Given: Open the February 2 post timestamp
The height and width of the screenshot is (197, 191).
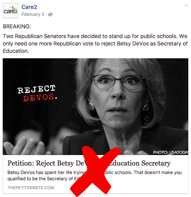Looking at the screenshot, I should (33, 14).
